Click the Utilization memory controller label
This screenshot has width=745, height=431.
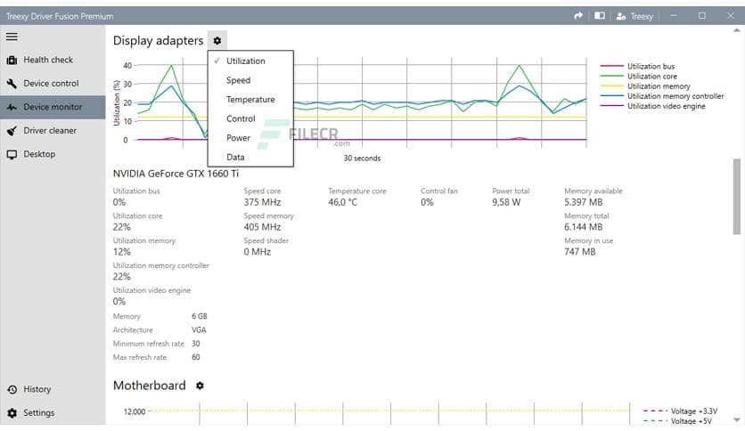point(161,265)
